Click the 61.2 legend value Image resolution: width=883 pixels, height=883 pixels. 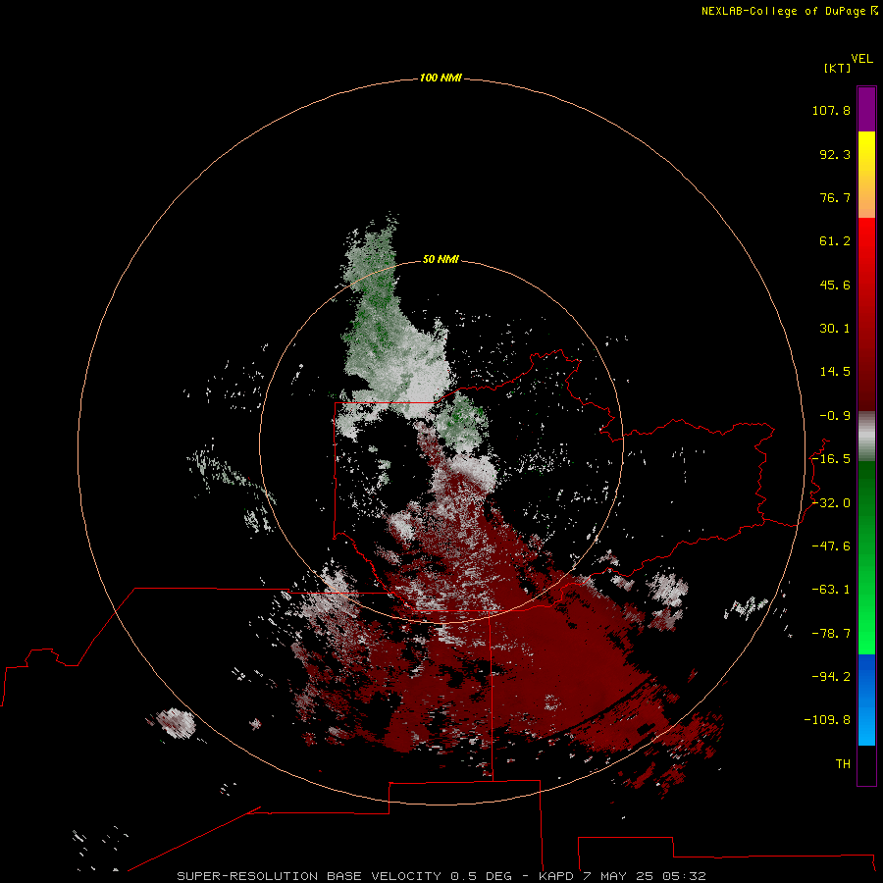[835, 241]
